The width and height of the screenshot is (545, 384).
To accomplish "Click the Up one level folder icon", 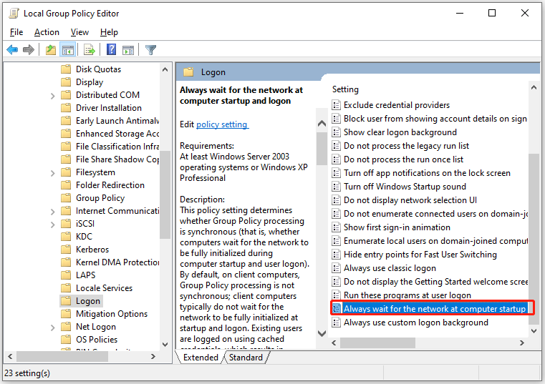I will tap(51, 49).
